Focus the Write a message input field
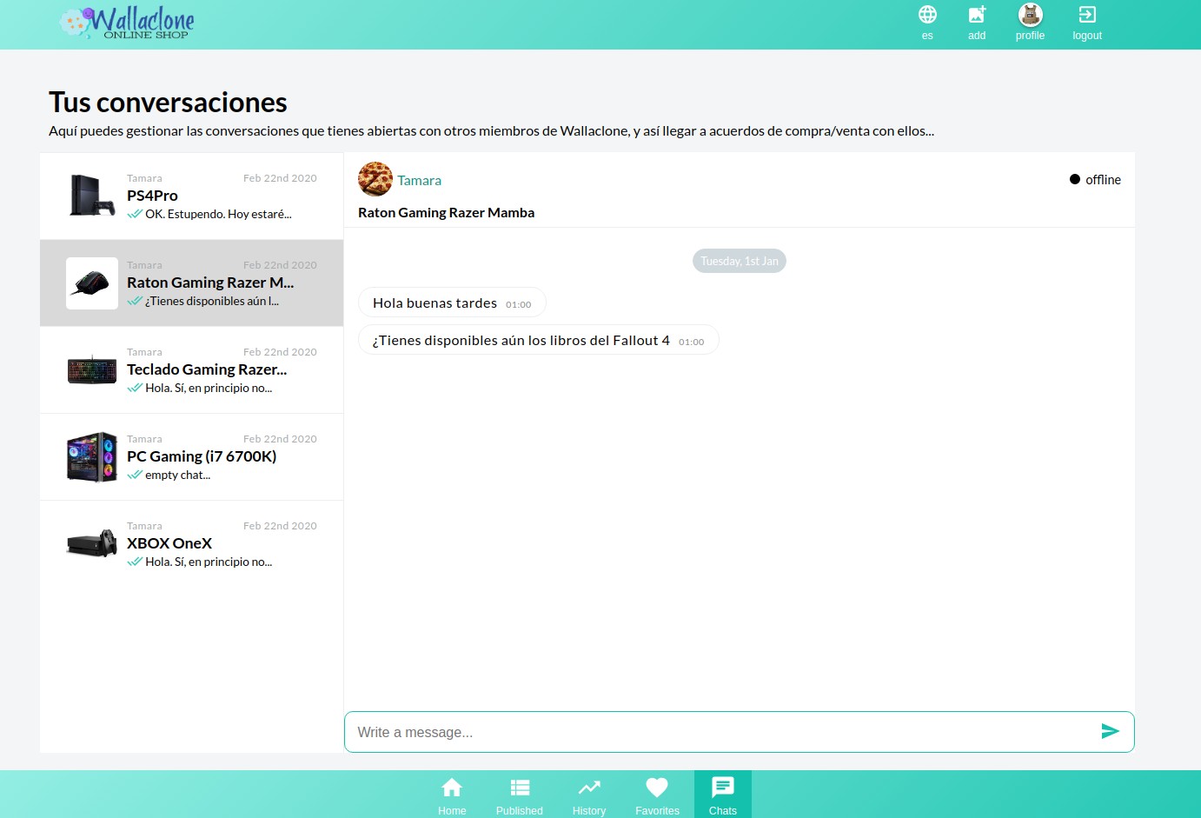This screenshot has height=818, width=1201. [x=740, y=732]
